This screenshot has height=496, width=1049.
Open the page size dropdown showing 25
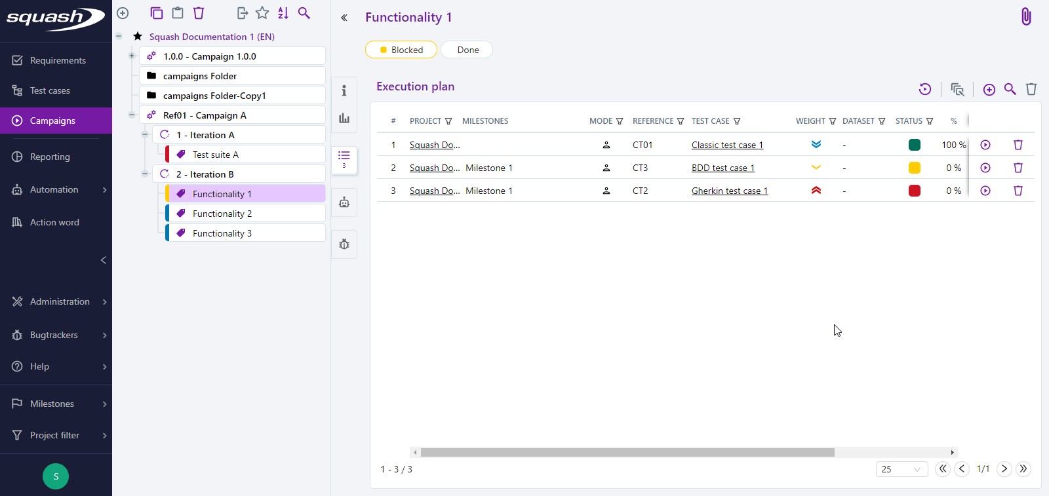[x=901, y=469]
